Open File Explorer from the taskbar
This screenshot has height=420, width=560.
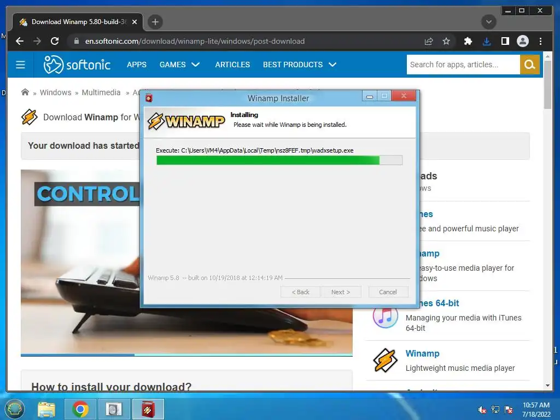tap(46, 409)
